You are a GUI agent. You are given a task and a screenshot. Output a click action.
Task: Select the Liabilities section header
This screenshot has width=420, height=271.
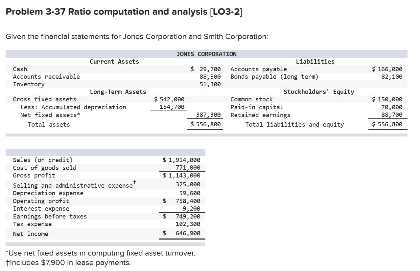[315, 61]
